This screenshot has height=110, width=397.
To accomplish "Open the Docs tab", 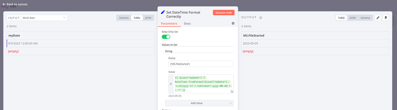I will coord(187,23).
